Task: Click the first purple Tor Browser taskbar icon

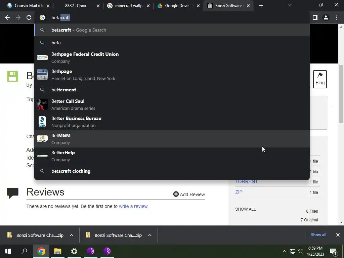Action: (91, 251)
